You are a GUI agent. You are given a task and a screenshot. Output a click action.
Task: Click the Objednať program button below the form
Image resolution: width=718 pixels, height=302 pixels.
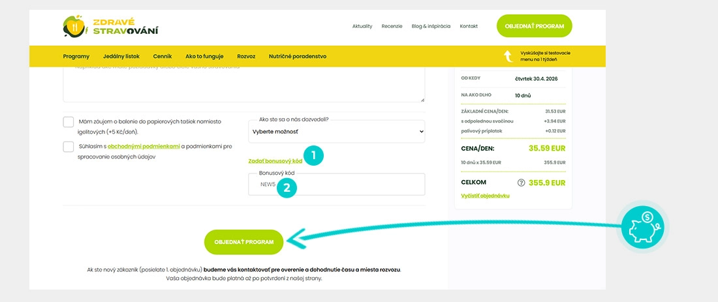tap(243, 242)
